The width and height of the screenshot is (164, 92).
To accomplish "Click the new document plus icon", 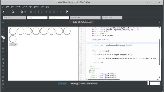I will click(4, 12).
